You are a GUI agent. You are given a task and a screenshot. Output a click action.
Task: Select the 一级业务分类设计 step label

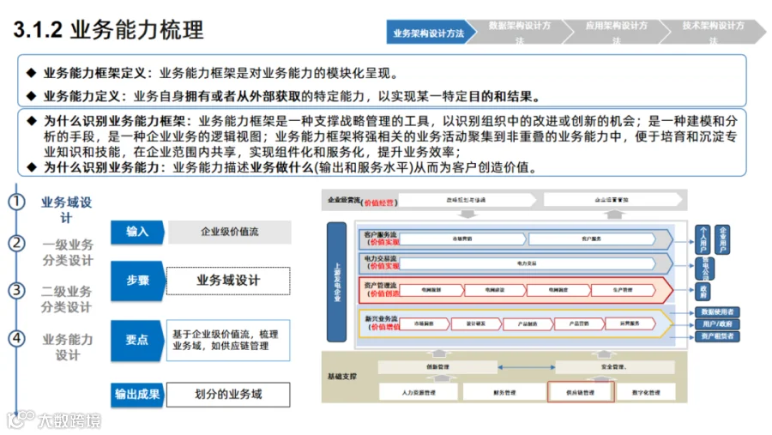pos(68,253)
